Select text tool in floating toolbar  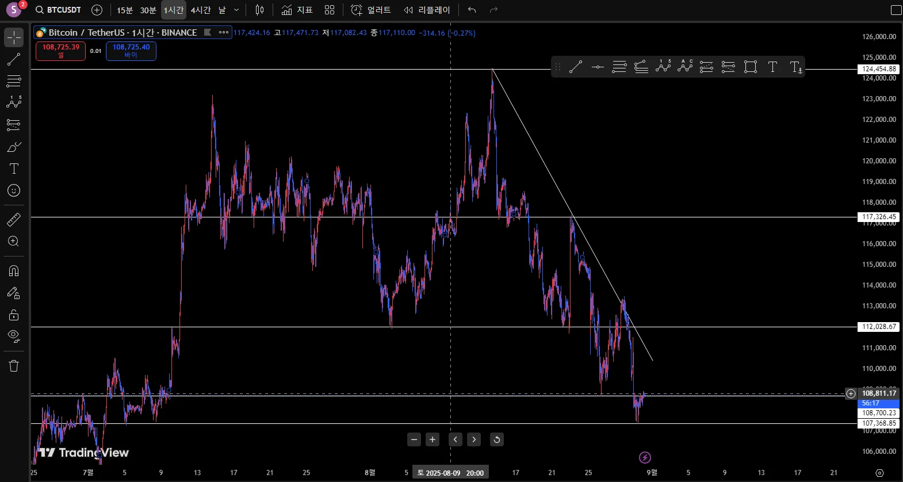772,67
